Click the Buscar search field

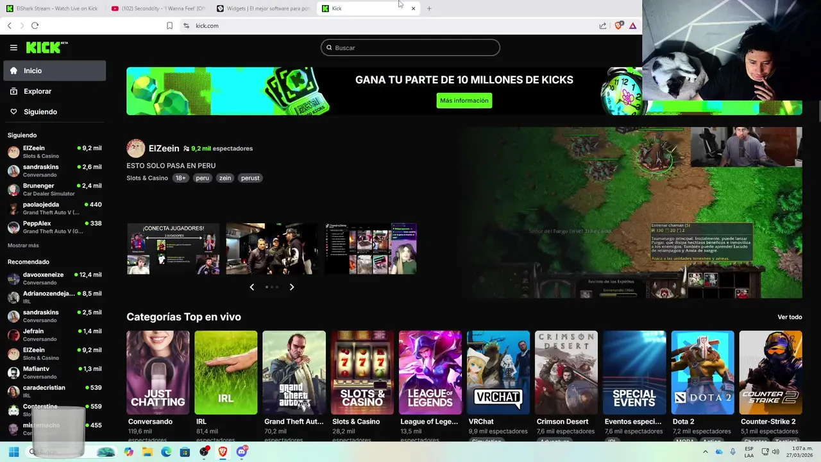click(410, 47)
